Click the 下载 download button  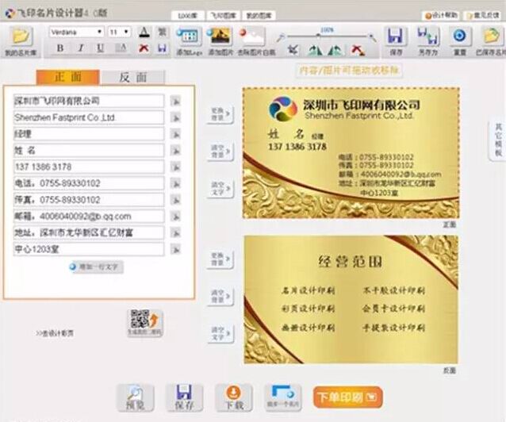pos(234,397)
